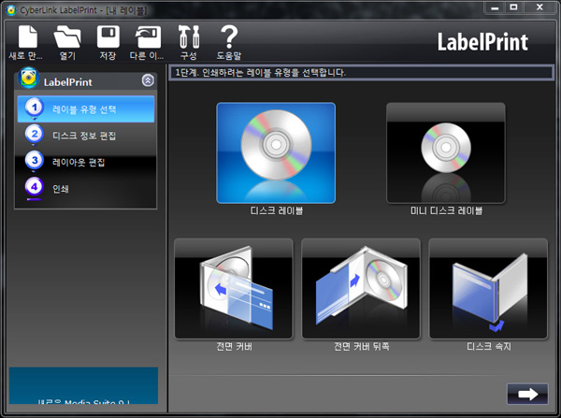Close the LabelPrint window
561x418 pixels.
point(539,7)
